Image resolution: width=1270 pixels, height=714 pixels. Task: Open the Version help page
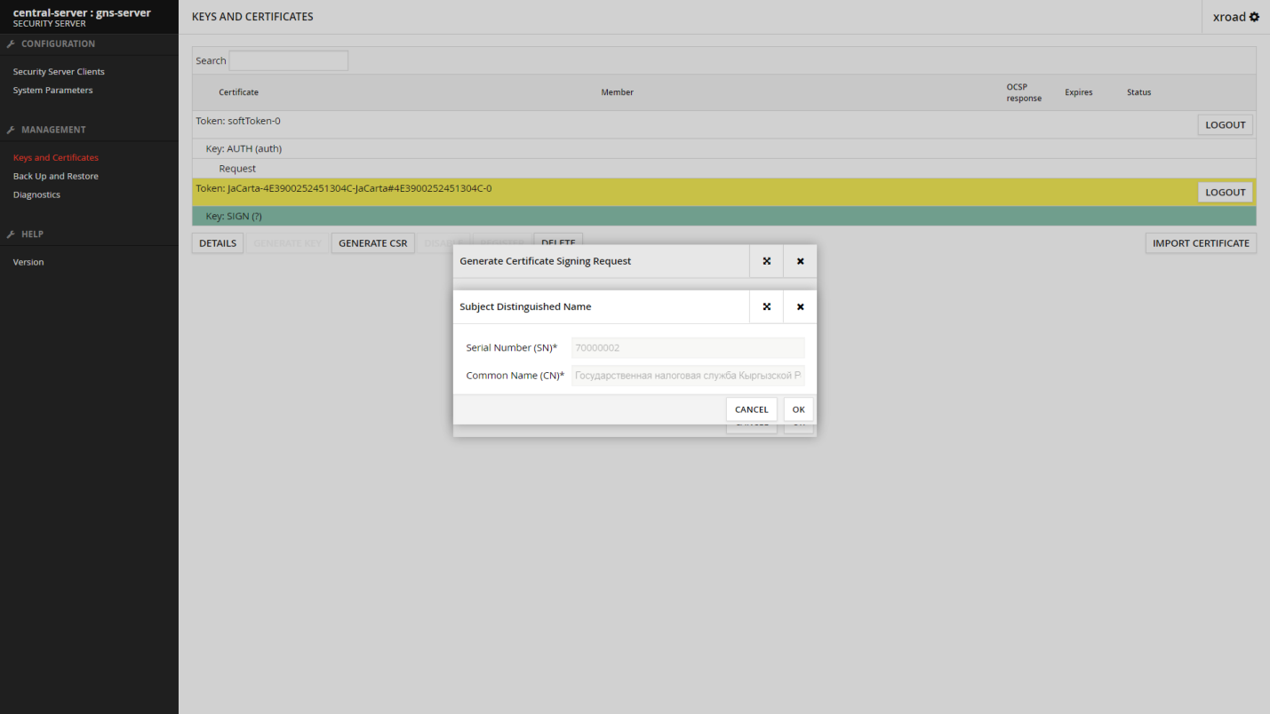(x=28, y=263)
